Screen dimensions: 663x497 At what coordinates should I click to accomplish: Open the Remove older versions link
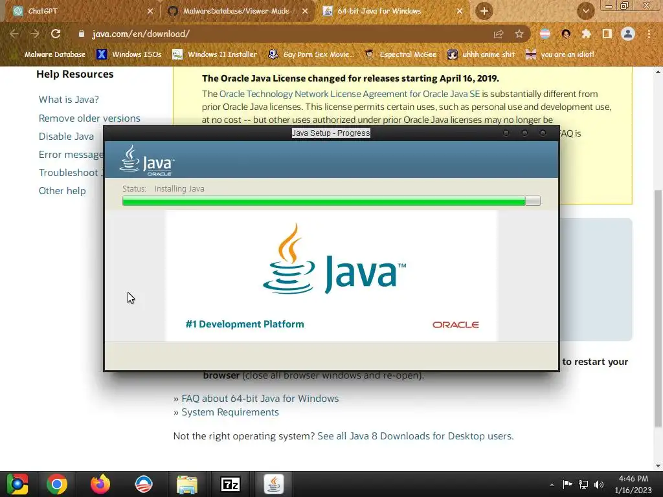point(89,118)
